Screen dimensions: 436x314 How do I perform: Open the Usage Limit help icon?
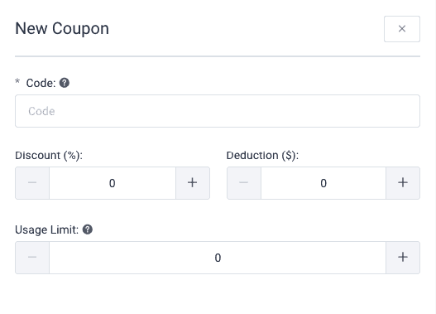[88, 229]
